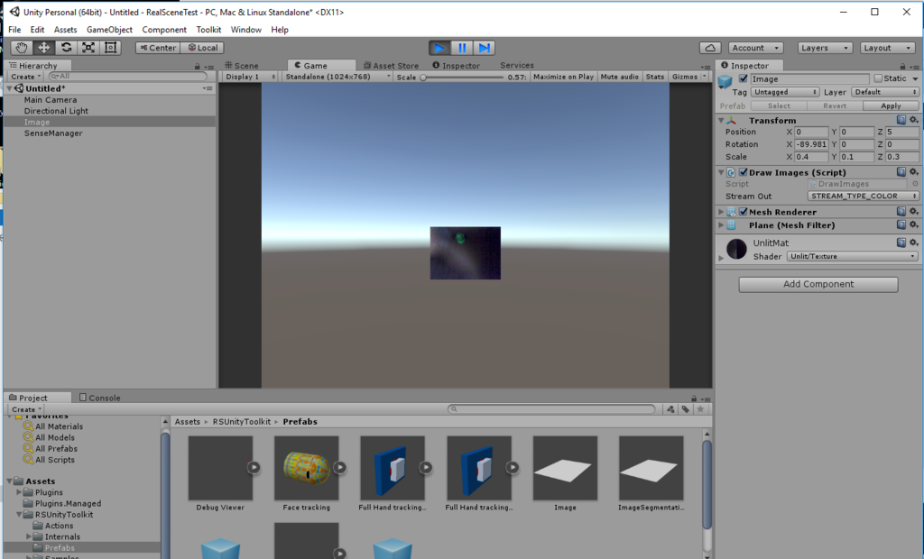Select the ImageSegmentati... prefab thumbnail
The image size is (924, 559).
click(x=651, y=468)
